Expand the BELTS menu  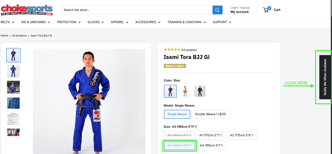(7, 22)
